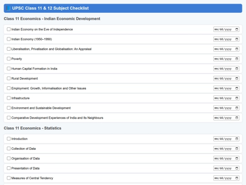
Task: Tick Liberalisation, Privatisation and Globalisation checkbox
Action: point(9,49)
